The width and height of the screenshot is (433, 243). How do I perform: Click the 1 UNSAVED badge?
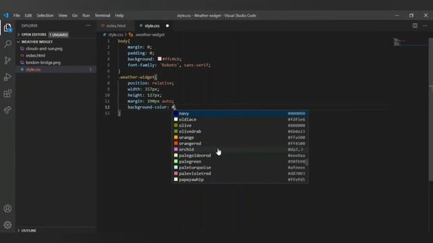tap(59, 34)
